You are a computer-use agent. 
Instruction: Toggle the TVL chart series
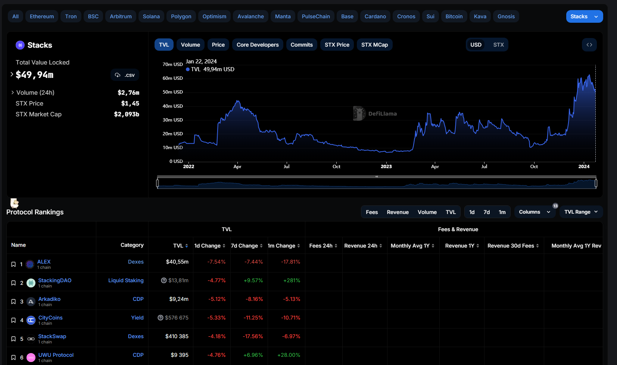(x=164, y=45)
